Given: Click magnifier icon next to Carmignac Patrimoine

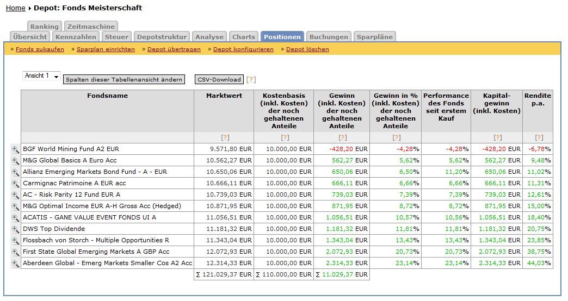Looking at the screenshot, I should (15, 183).
